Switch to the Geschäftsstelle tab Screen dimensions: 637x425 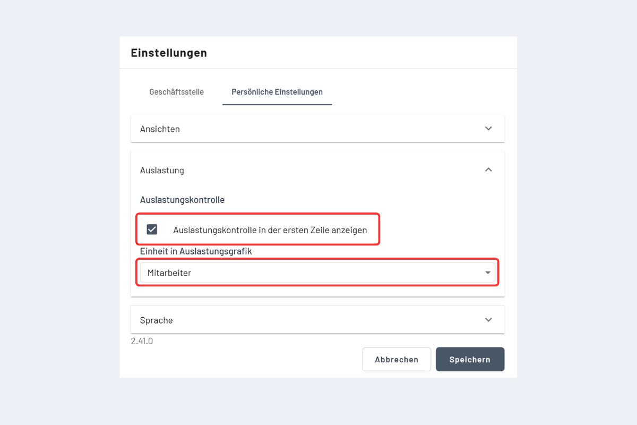[x=176, y=92]
